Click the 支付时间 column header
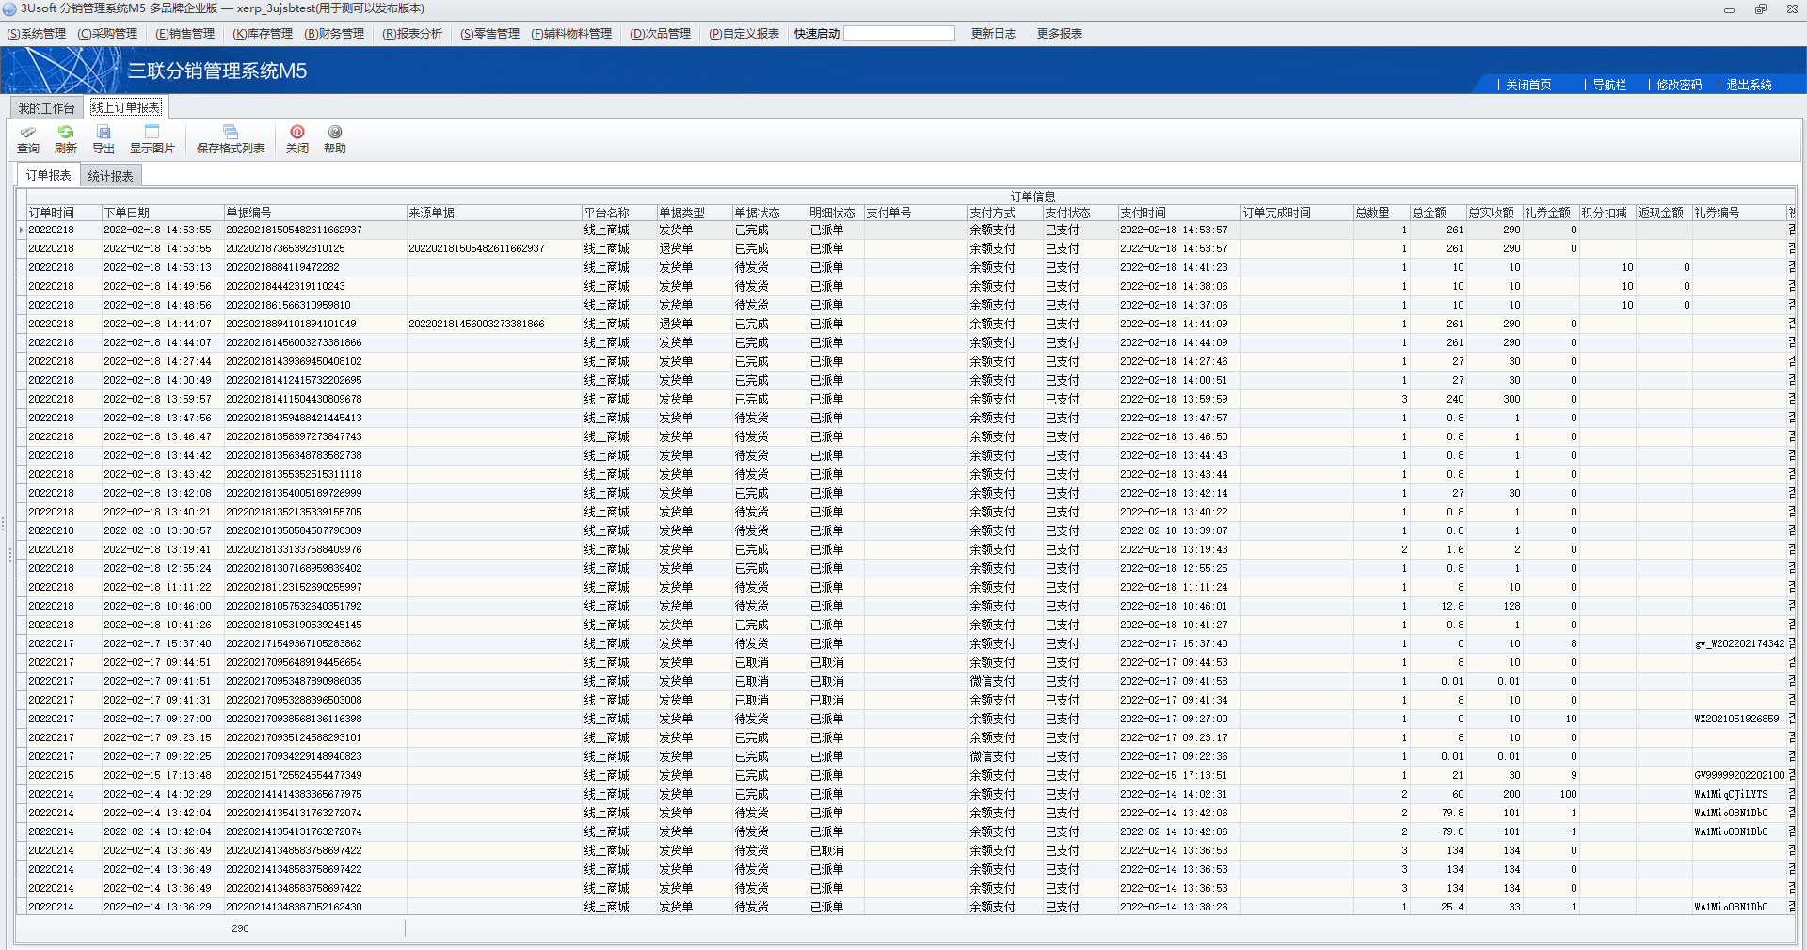Screen dimensions: 1807x950 click(x=1178, y=213)
